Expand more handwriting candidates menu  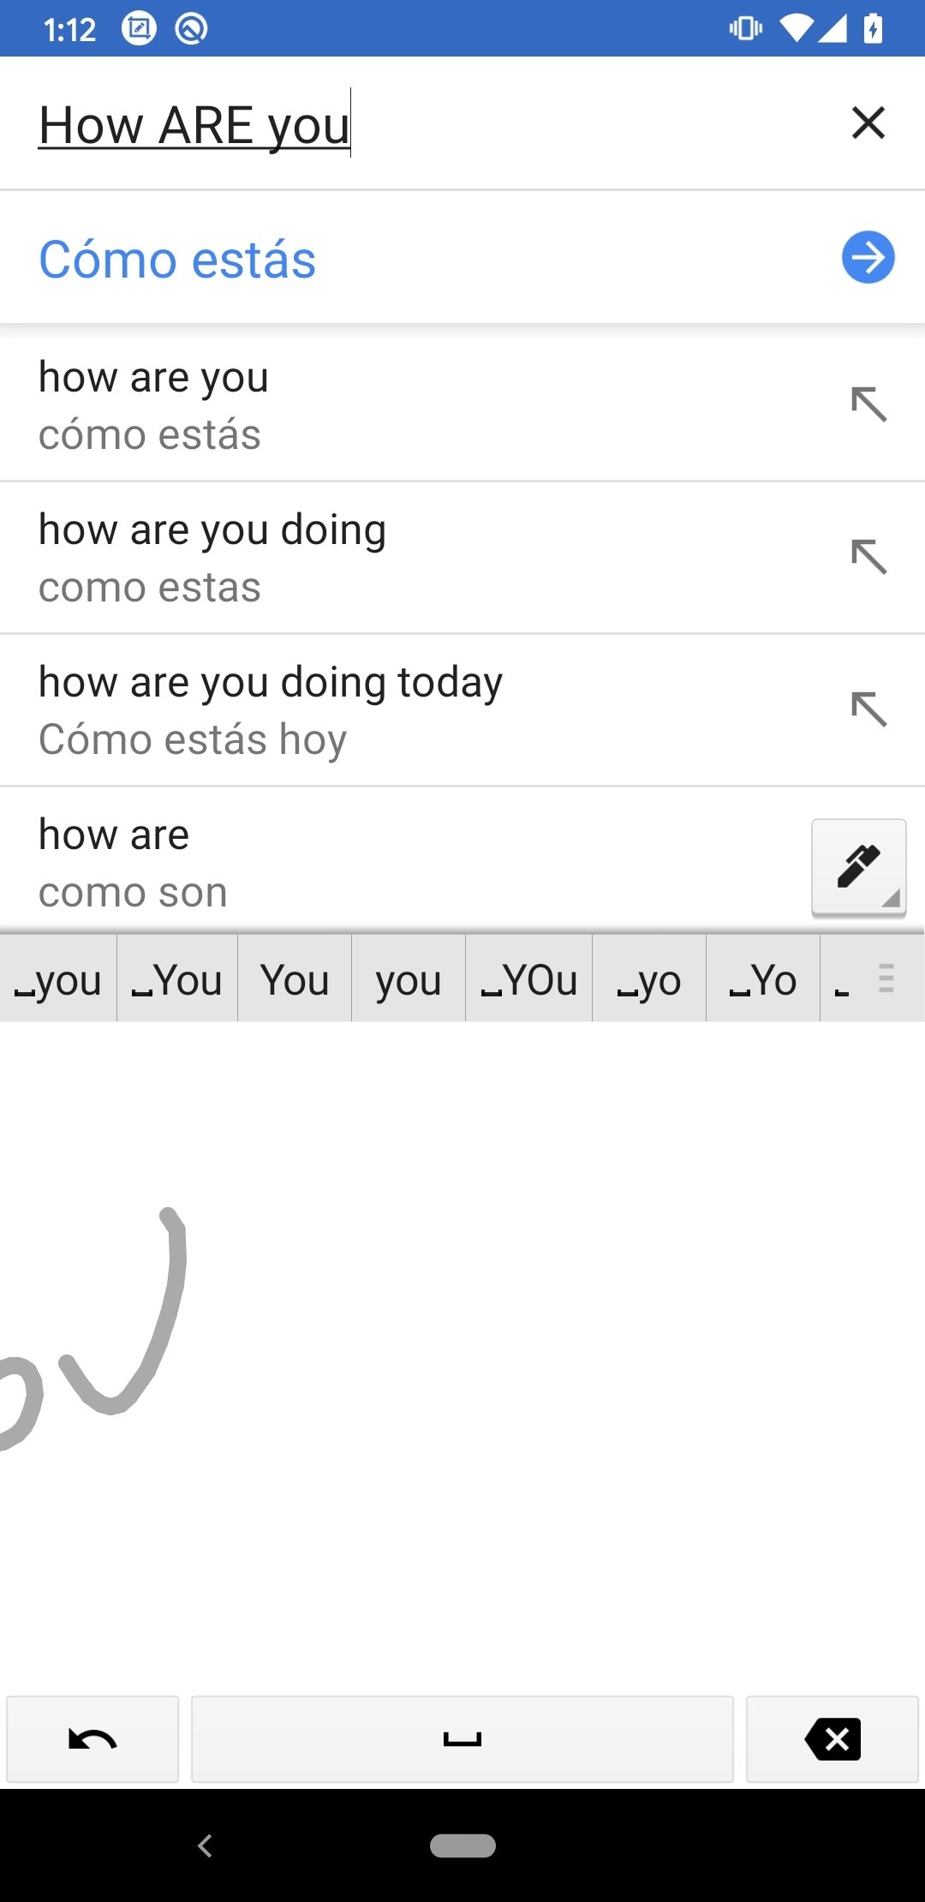[x=886, y=978]
